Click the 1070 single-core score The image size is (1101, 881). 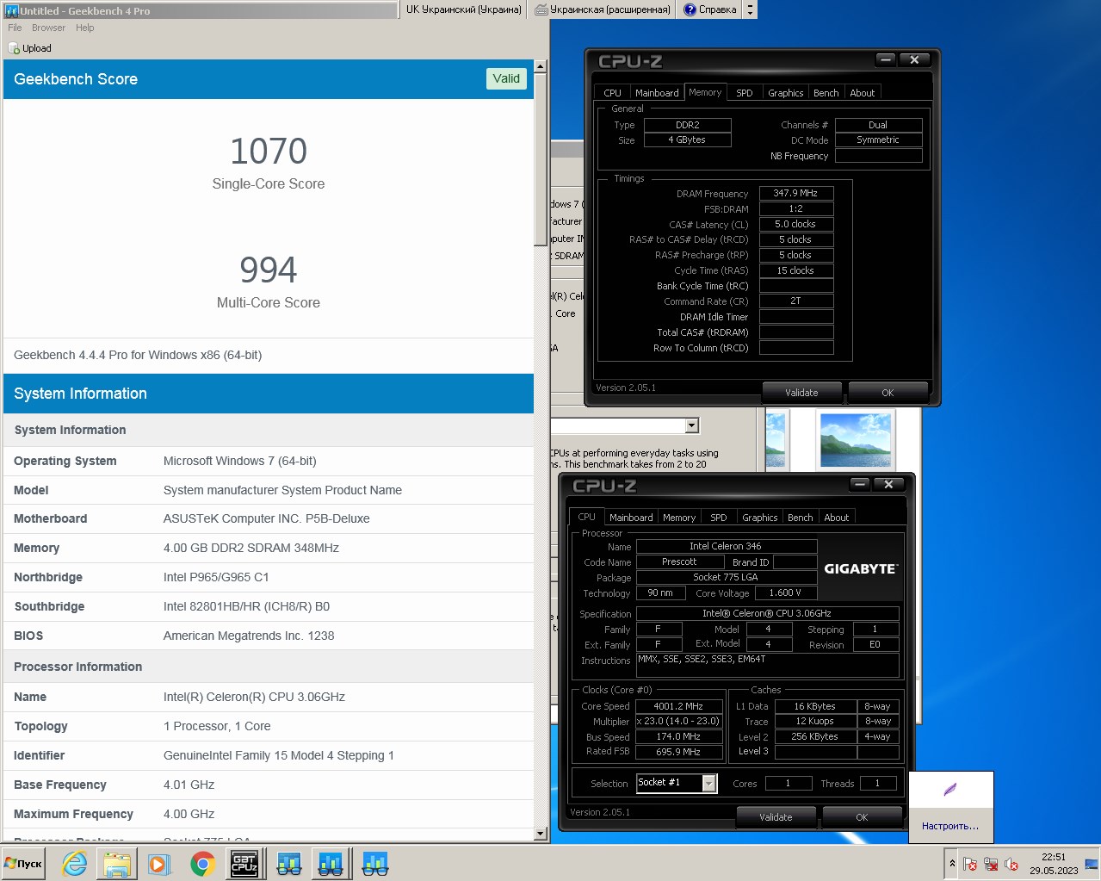(x=269, y=152)
